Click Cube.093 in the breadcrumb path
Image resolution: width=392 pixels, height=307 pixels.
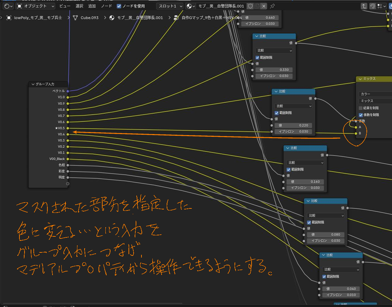pyautogui.click(x=89, y=18)
